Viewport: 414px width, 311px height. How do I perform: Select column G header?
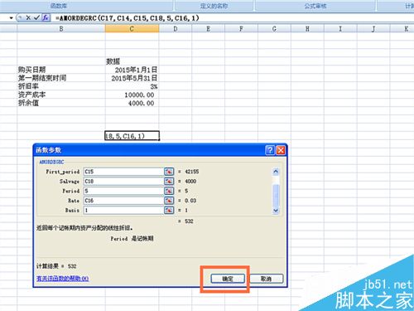point(274,29)
